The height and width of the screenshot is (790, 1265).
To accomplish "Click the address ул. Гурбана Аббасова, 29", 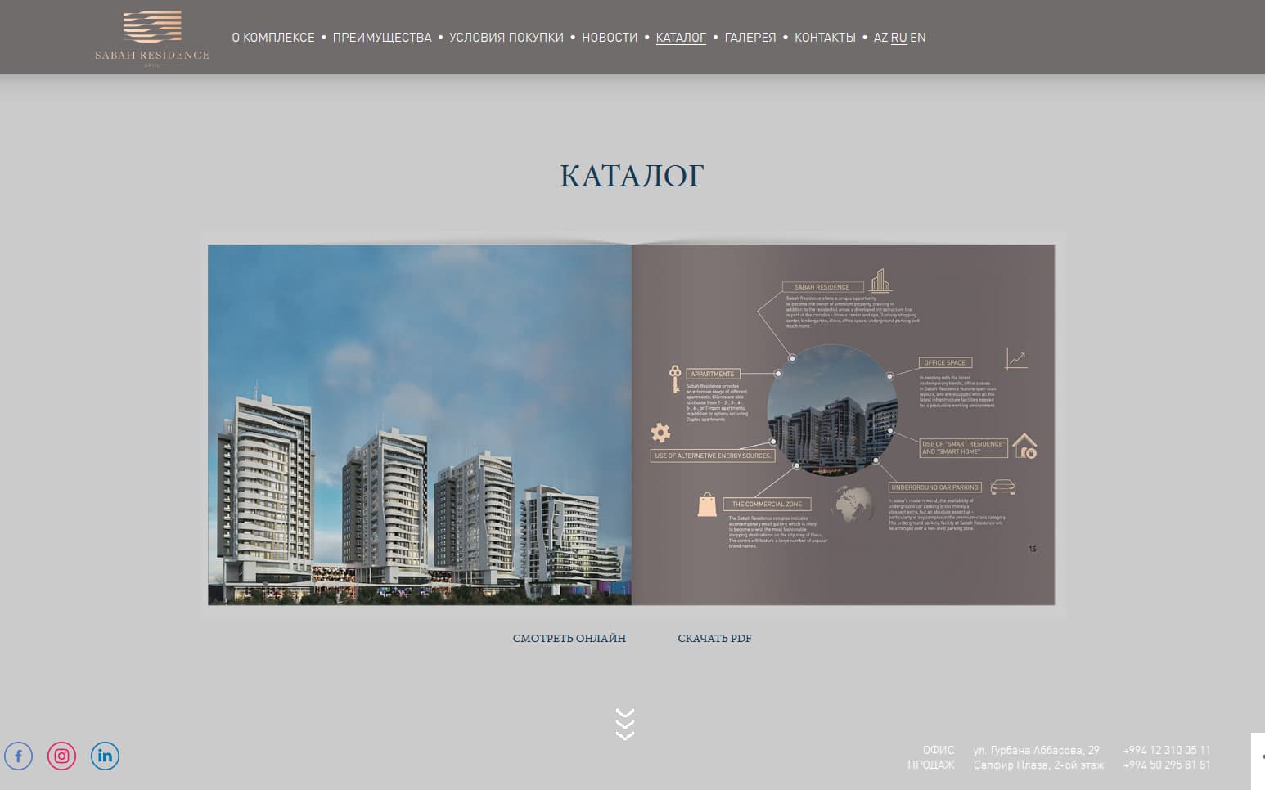I will 1037,750.
